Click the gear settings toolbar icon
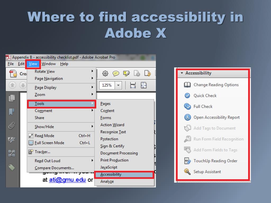This screenshot has width=271, height=203. (105, 73)
